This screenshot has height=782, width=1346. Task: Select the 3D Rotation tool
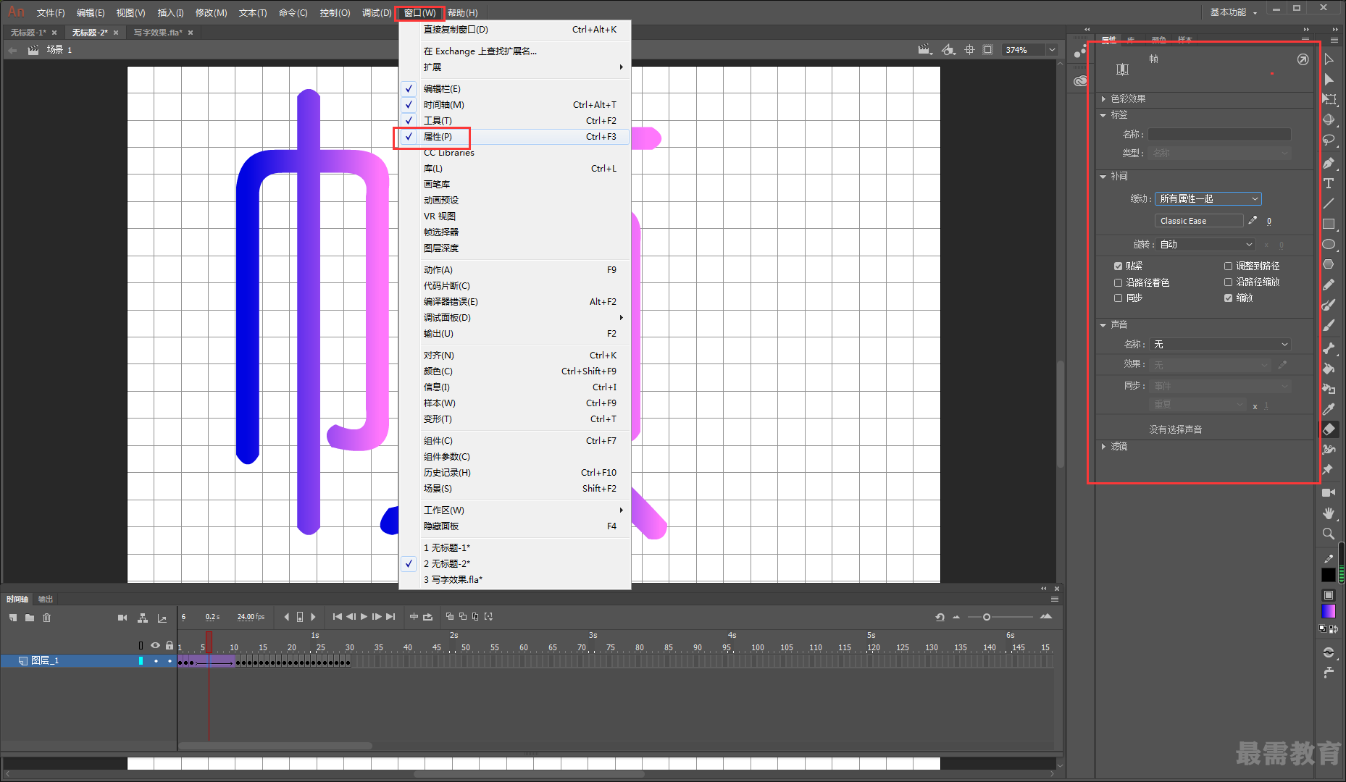tap(1329, 119)
